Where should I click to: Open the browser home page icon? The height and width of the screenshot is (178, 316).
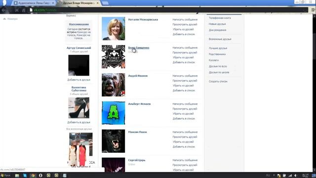[x=24, y=10]
